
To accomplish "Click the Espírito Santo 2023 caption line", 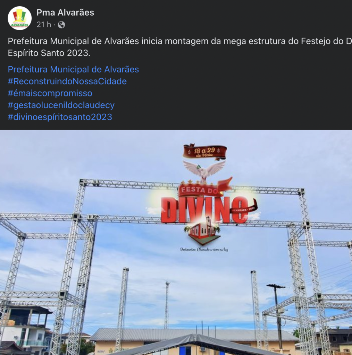I will [49, 53].
